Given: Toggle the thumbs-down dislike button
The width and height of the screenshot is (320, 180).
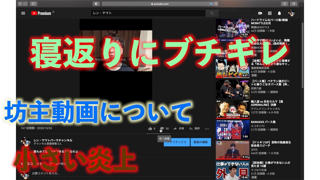Looking at the screenshot, I should point(162,128).
